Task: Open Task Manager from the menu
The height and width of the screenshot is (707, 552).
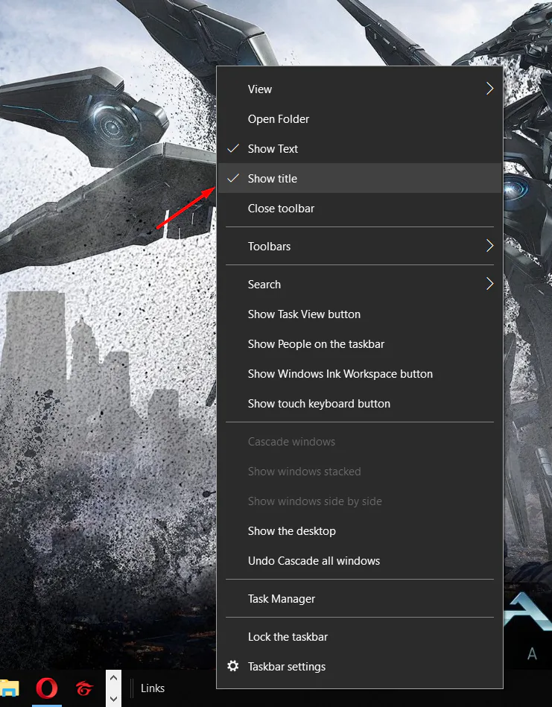Action: pyautogui.click(x=360, y=598)
